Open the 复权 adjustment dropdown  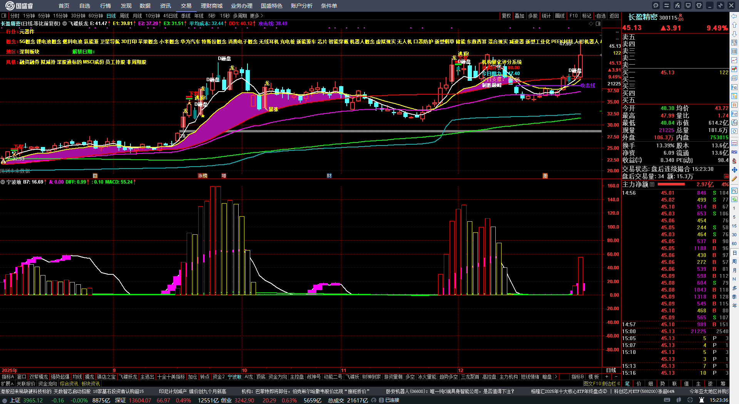pos(506,16)
